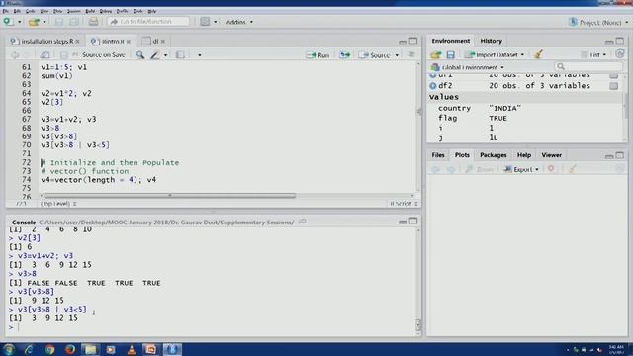
Task: Open VLC media player from the taskbar
Action: [132, 349]
